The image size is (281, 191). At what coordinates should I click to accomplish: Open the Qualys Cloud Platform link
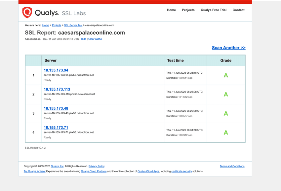[x=94, y=171]
